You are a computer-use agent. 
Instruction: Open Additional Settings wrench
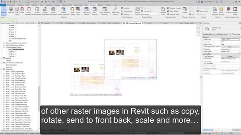pyautogui.click(x=115, y=11)
